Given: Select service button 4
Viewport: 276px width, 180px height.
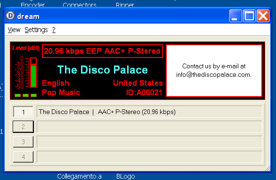Looking at the screenshot, I should 23,156.
